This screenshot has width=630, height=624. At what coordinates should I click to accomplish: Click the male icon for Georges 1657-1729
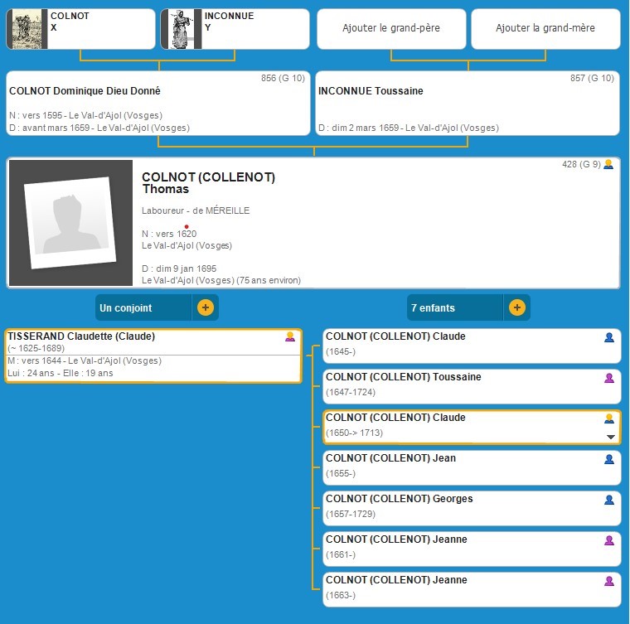609,500
